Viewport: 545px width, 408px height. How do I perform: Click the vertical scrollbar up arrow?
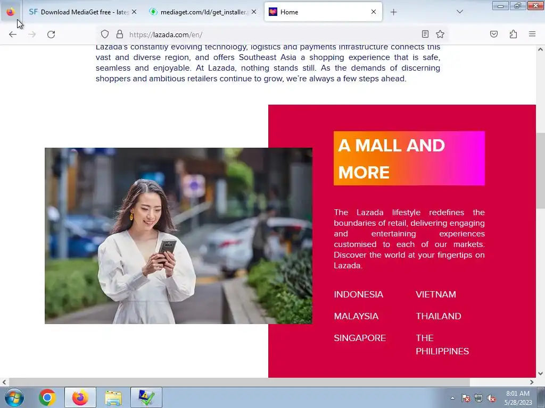pyautogui.click(x=541, y=49)
